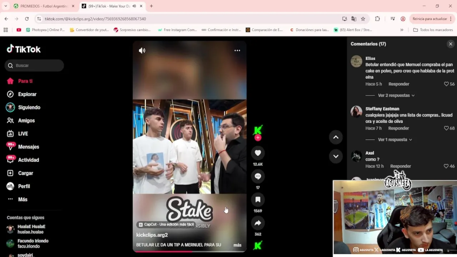Share the video using arrow icon
The width and height of the screenshot is (457, 257).
tap(258, 223)
